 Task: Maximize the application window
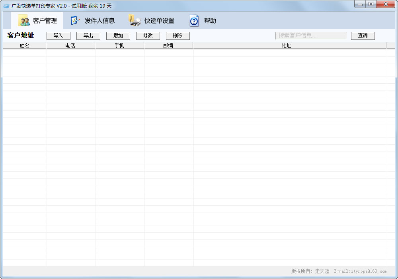(371, 4)
